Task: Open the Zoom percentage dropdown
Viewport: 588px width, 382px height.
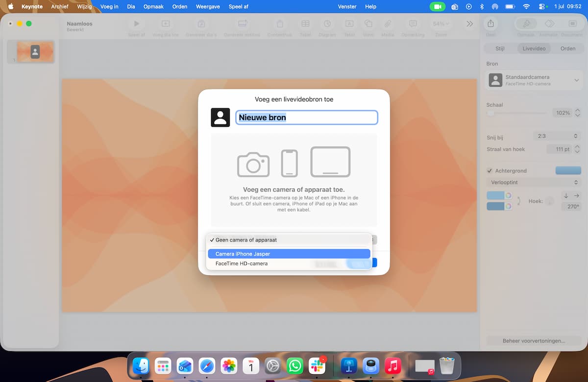Action: coord(441,24)
